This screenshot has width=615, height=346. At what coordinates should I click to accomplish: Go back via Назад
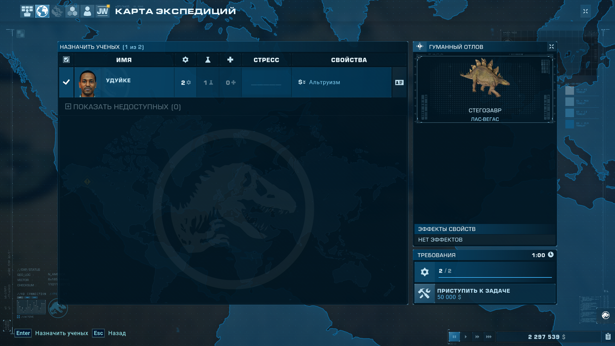click(117, 333)
